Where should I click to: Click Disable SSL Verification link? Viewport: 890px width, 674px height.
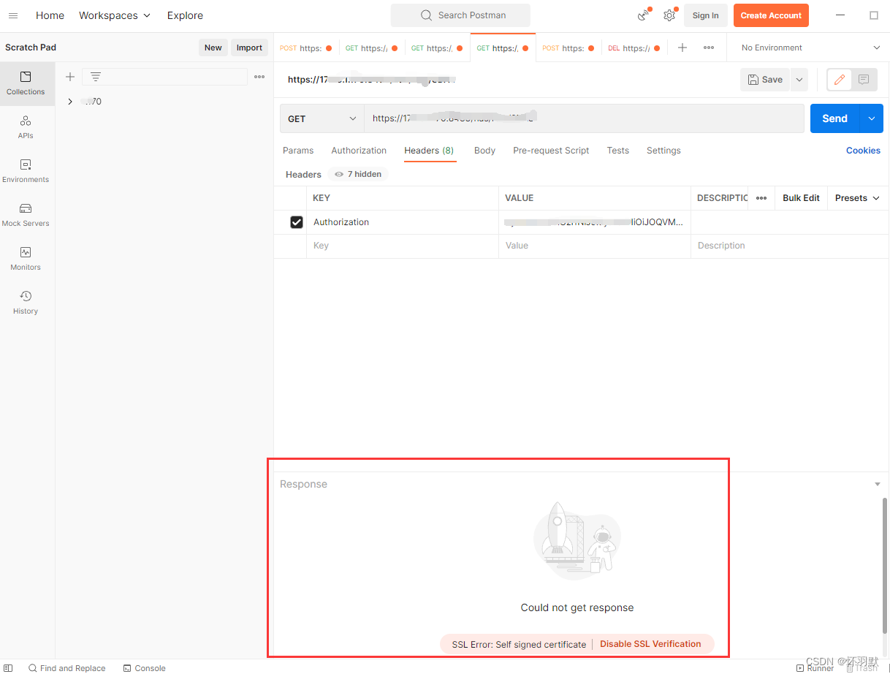pyautogui.click(x=650, y=644)
